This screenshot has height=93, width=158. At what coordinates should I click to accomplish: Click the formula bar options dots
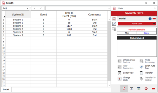tap(30, 8)
